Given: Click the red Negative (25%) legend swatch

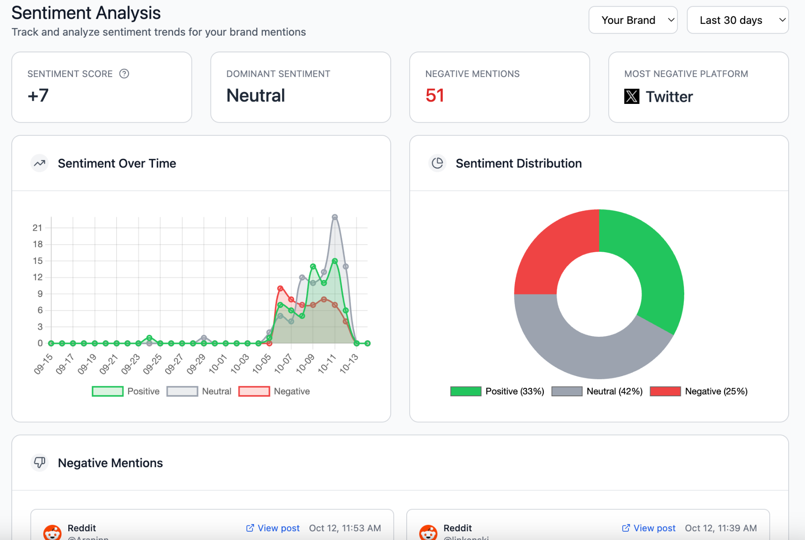Looking at the screenshot, I should coord(665,391).
